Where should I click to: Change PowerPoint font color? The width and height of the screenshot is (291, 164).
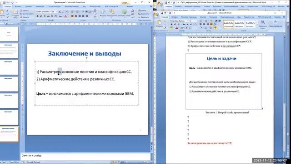point(65,16)
